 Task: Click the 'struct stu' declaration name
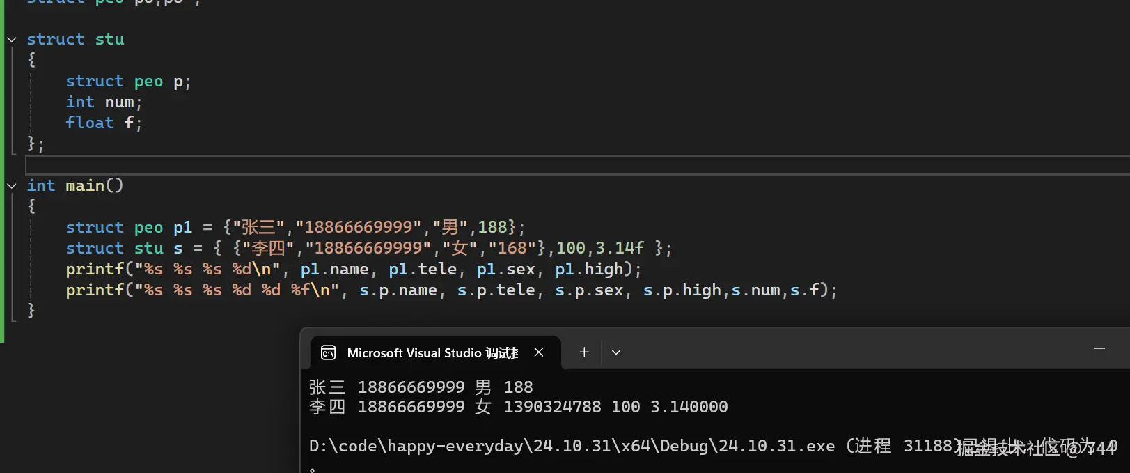click(75, 40)
